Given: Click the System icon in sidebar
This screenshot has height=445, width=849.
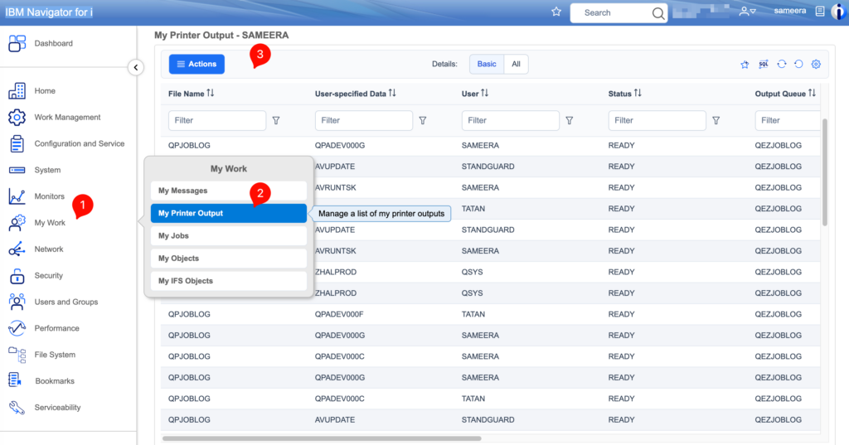Looking at the screenshot, I should [17, 170].
